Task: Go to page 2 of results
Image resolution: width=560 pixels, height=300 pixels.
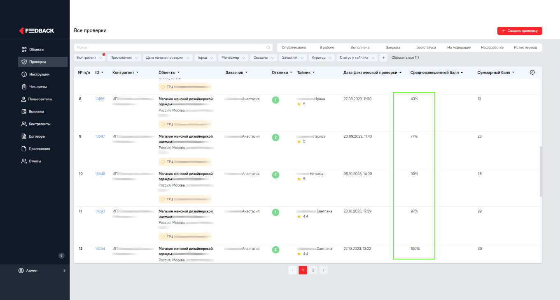Action: tap(313, 270)
